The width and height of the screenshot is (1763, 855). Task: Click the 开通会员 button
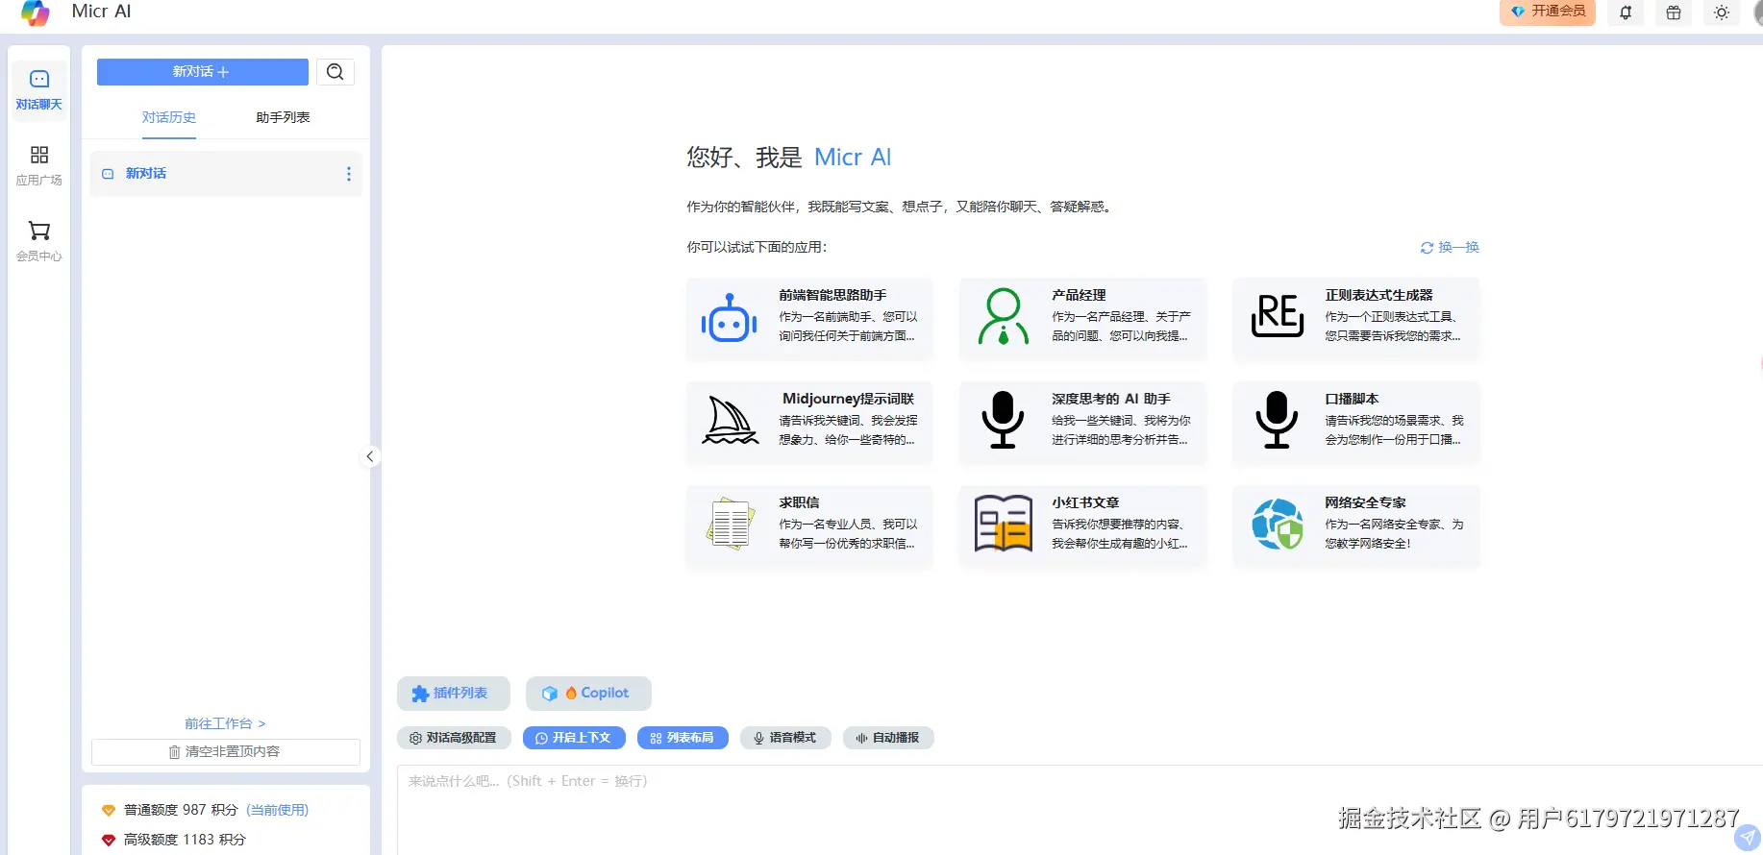(1548, 12)
